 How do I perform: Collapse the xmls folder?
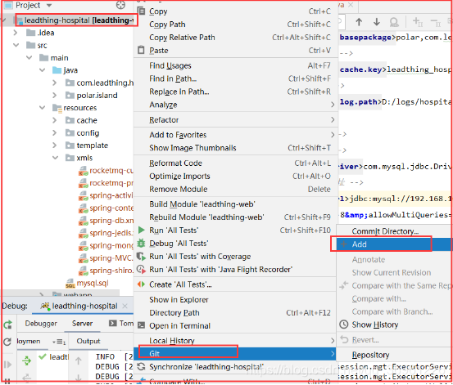[55, 158]
